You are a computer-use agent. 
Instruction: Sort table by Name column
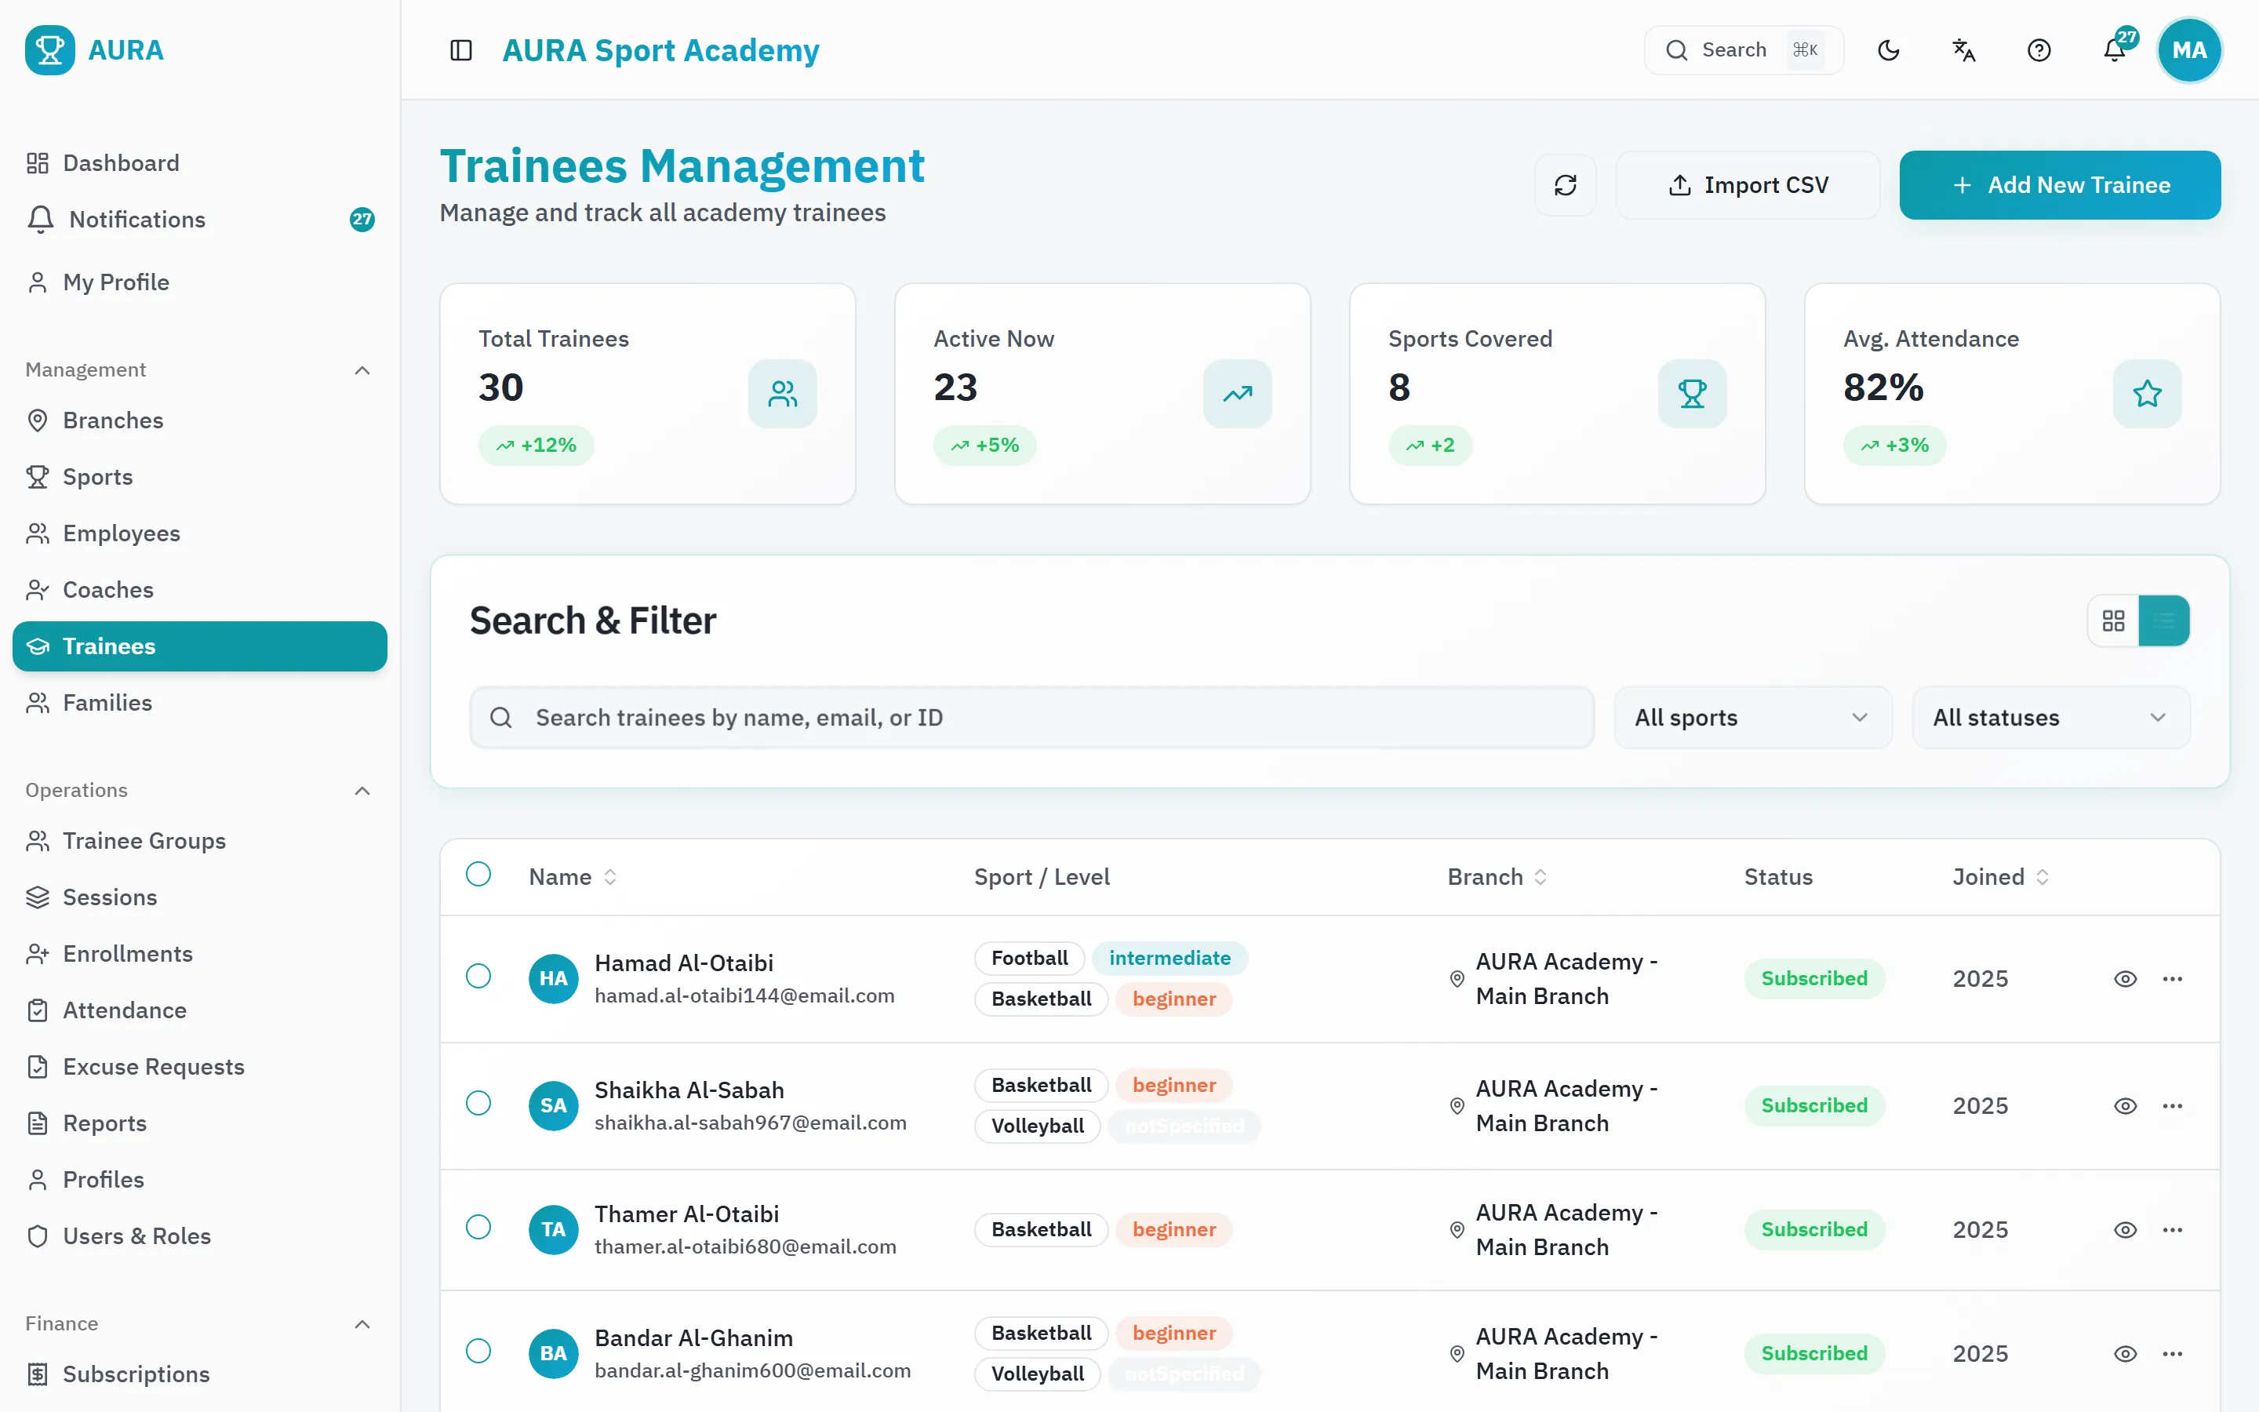pos(573,877)
